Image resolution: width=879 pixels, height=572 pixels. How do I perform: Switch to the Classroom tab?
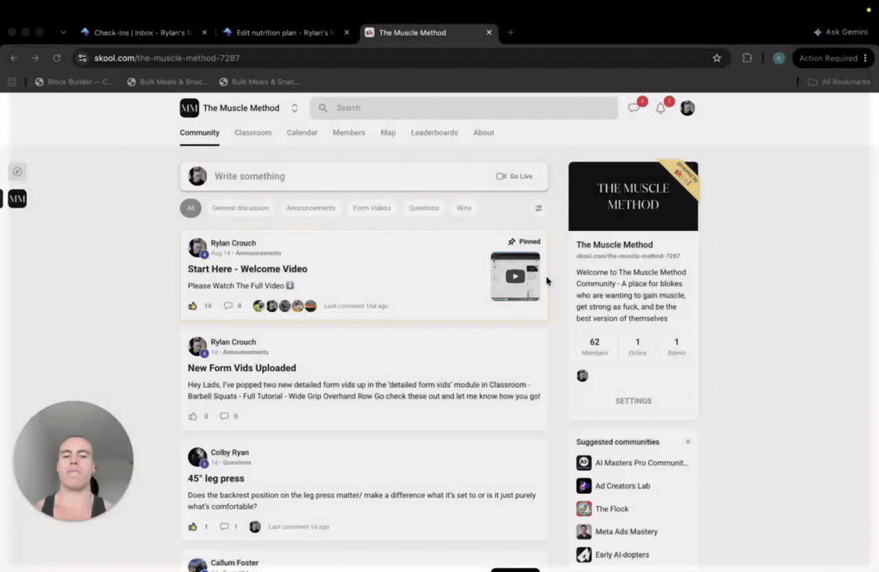pos(253,133)
